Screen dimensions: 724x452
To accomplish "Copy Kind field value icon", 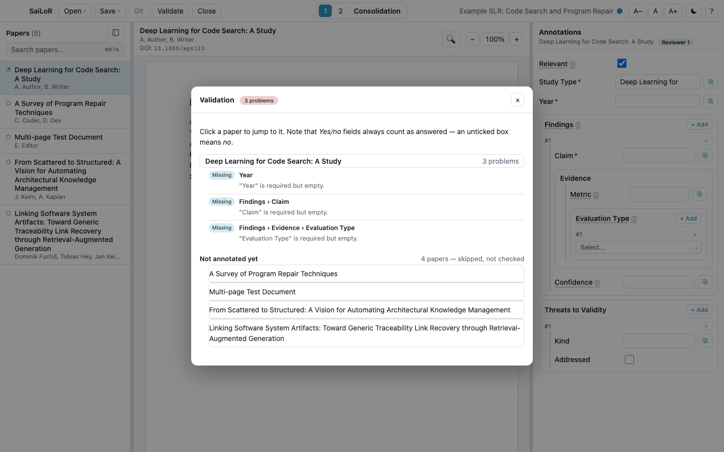I will click(705, 341).
